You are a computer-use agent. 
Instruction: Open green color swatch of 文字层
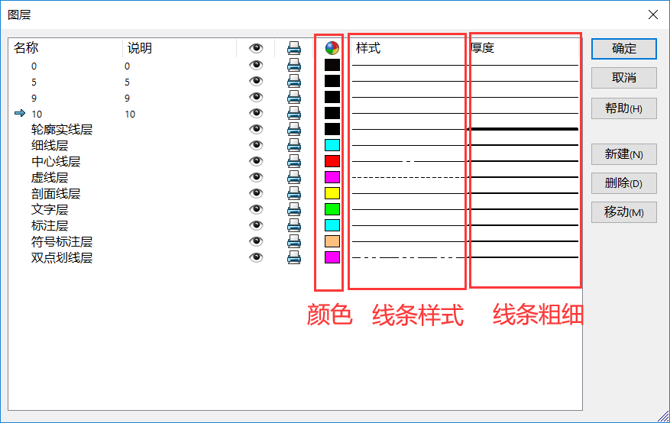click(x=332, y=209)
